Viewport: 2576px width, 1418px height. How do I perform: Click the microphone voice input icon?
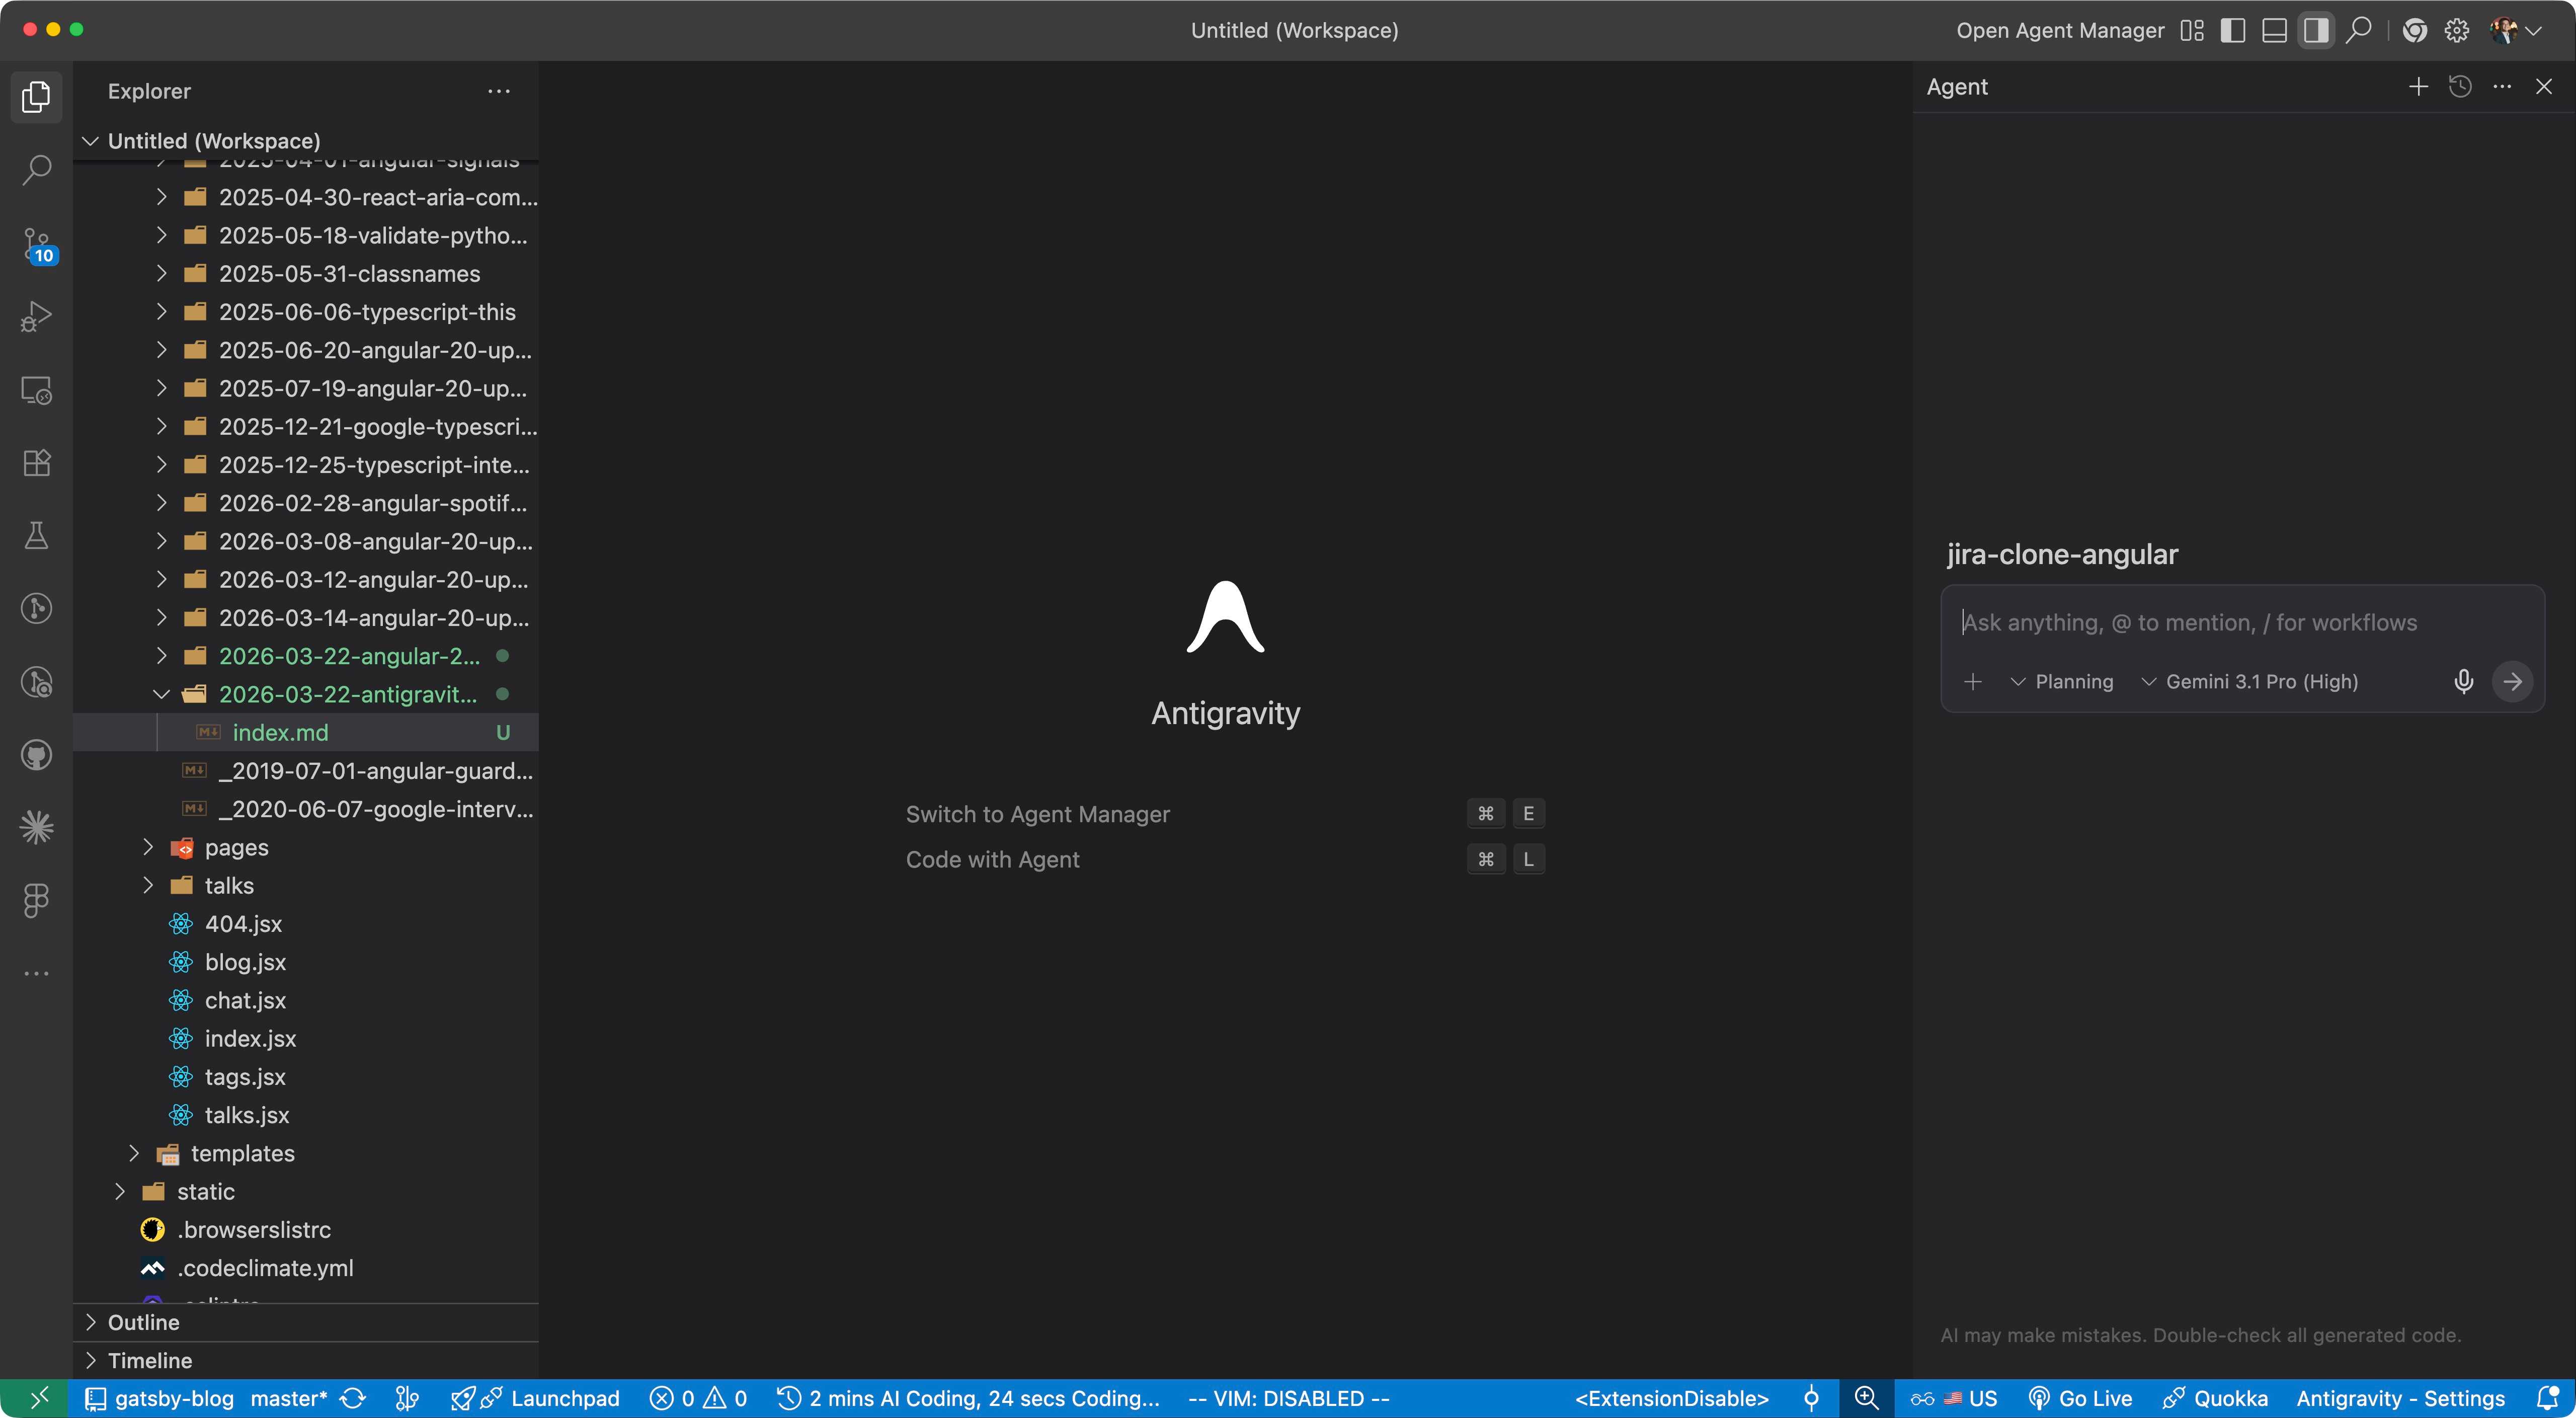(x=2463, y=681)
